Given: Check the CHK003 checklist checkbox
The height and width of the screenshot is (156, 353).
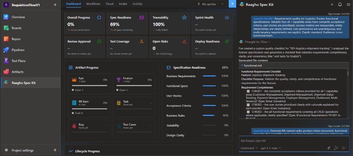Looking at the screenshot, I should click(x=248, y=112).
